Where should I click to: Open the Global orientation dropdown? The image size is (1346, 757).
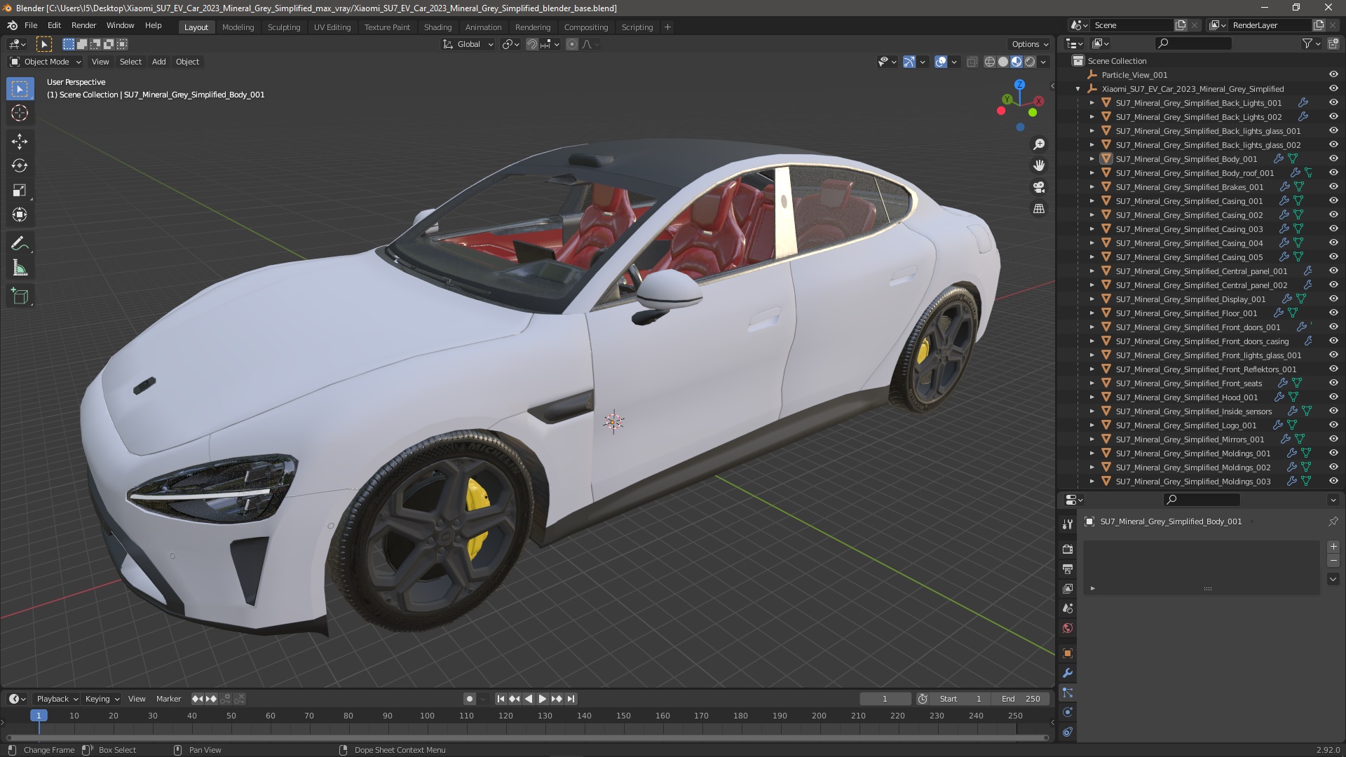468,44
